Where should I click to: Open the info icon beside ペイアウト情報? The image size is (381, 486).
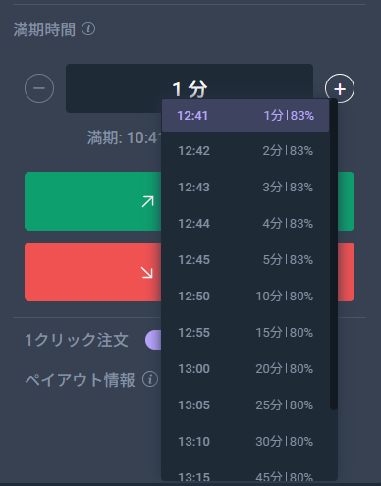point(150,379)
